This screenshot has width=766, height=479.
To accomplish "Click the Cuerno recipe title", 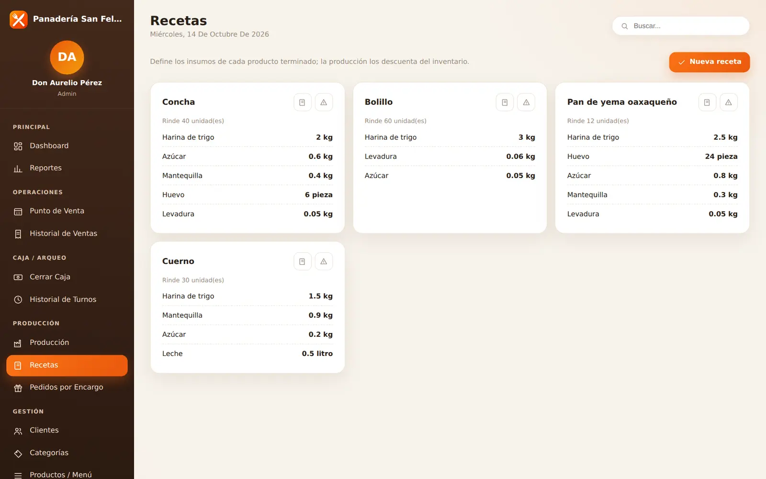I will (x=178, y=261).
